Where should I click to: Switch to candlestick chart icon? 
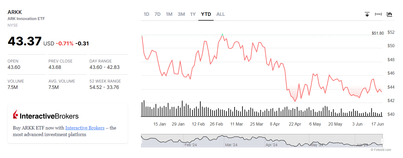(390, 14)
